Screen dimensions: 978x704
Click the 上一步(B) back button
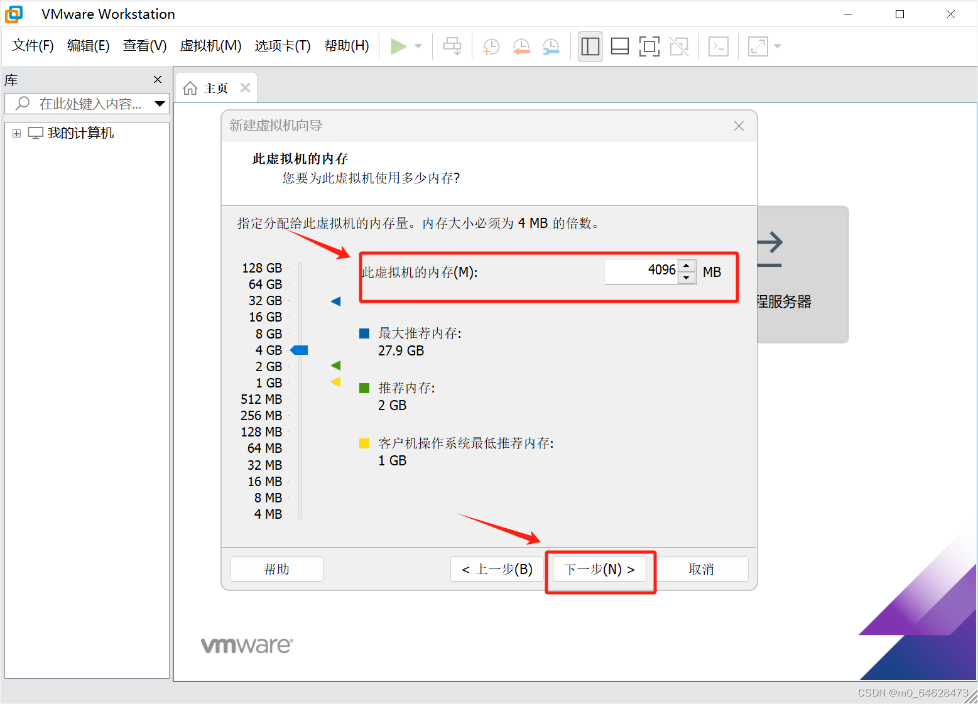(497, 569)
